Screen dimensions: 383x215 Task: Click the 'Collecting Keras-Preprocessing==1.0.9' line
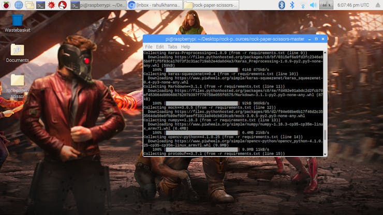point(225,53)
